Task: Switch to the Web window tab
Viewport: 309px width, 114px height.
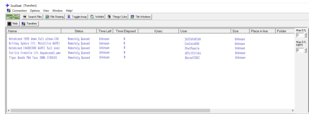Action: [x=13, y=23]
